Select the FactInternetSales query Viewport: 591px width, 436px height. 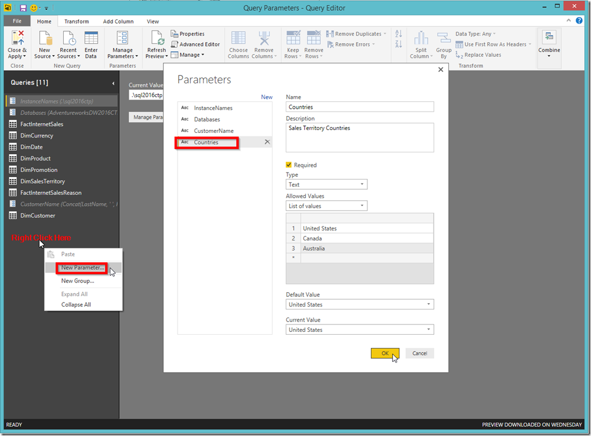(41, 124)
